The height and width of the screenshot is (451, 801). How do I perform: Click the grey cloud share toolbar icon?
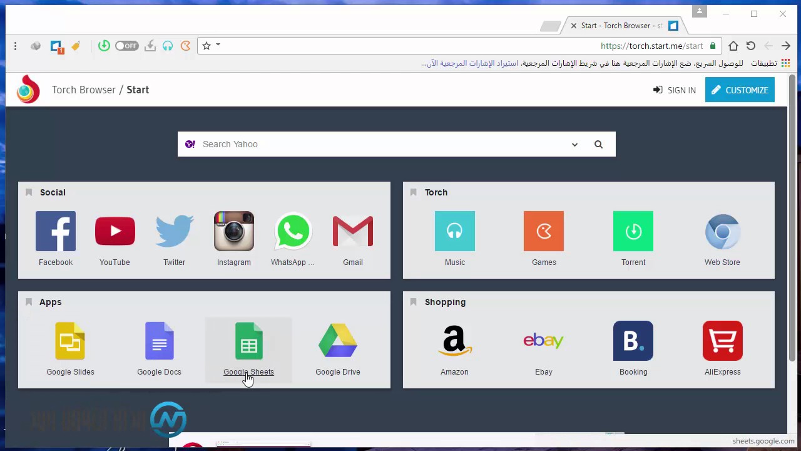click(36, 46)
